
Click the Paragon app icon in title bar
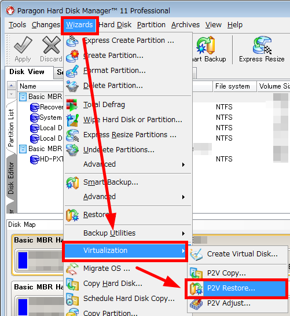tap(10, 10)
